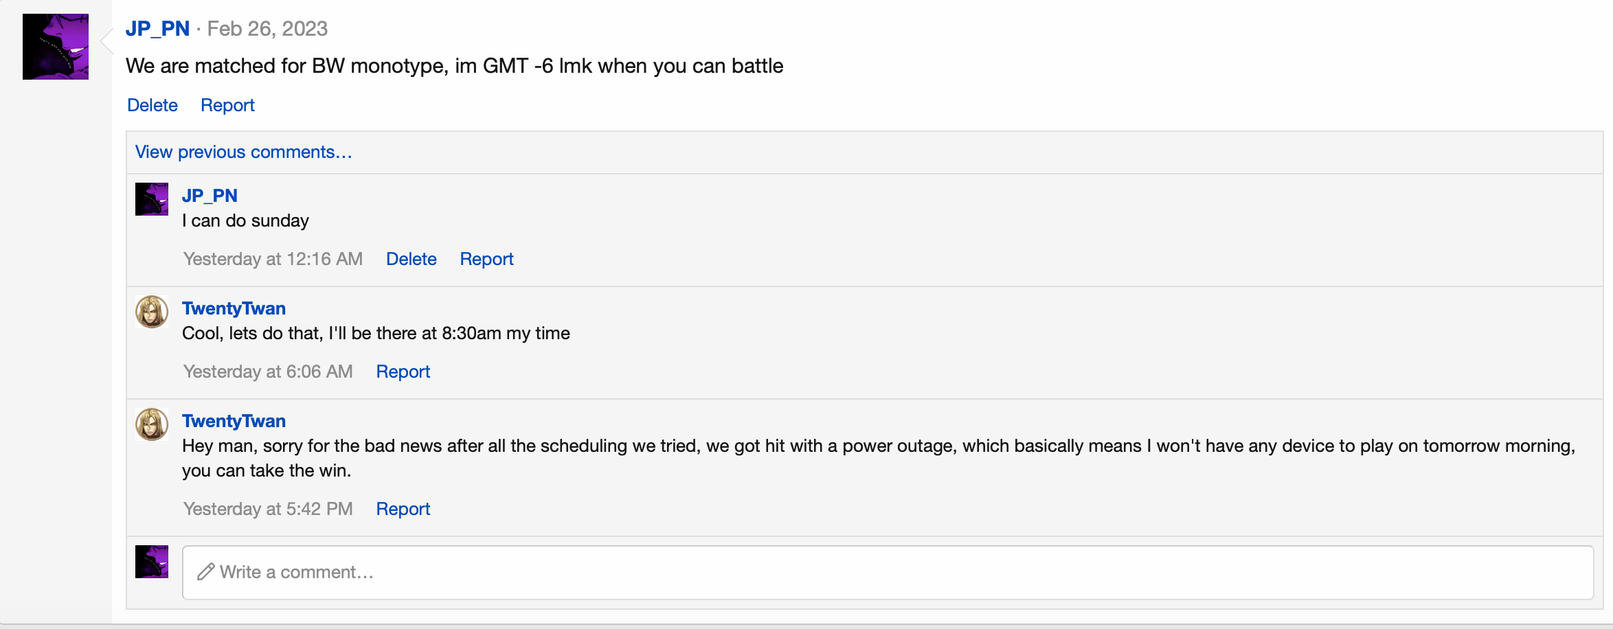Open JP_PN's username link in the comment
This screenshot has width=1613, height=629.
210,196
